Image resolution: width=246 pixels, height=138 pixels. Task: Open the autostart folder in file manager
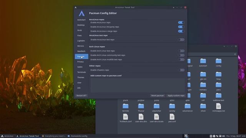pos(203,62)
